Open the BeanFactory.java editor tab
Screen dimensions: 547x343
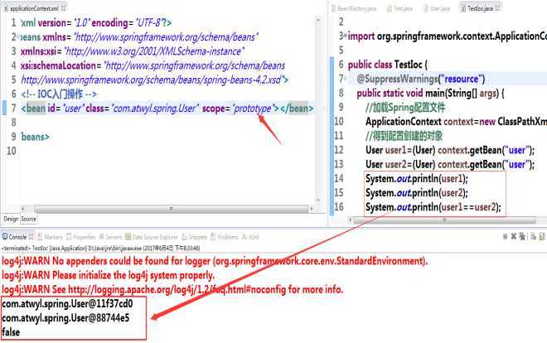tap(353, 8)
